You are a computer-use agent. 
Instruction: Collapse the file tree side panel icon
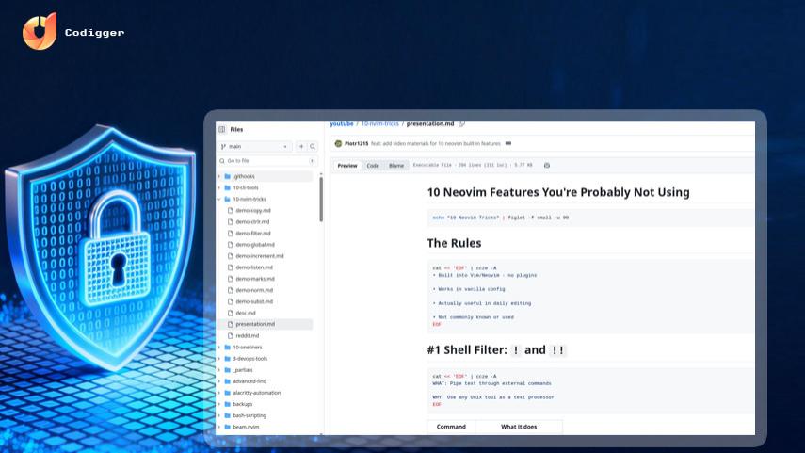222,129
